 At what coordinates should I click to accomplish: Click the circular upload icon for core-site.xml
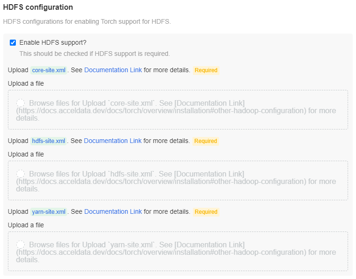pyautogui.click(x=21, y=103)
